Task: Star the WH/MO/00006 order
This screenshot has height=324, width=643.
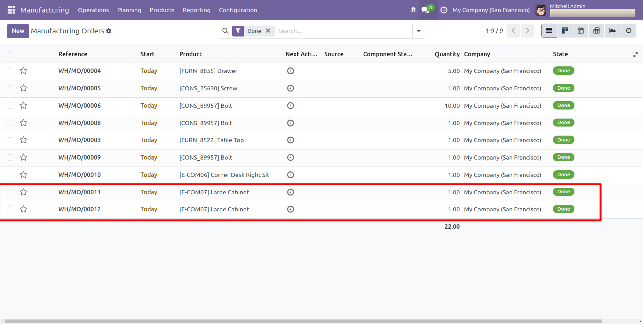Action: tap(23, 106)
